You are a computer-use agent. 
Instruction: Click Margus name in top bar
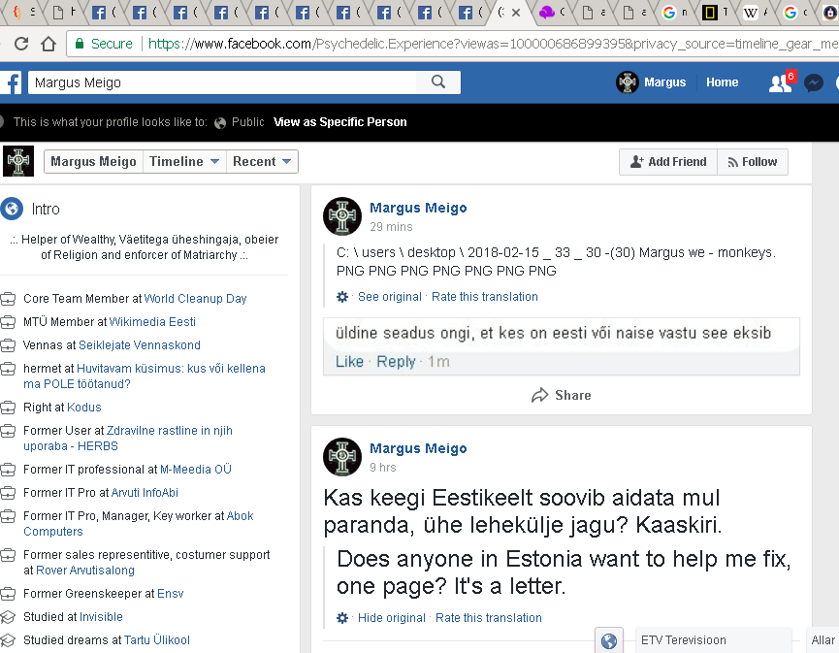pyautogui.click(x=664, y=82)
